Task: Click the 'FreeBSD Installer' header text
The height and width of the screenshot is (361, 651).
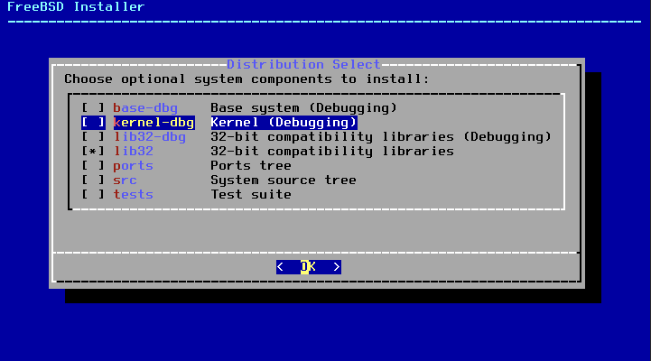Action: [x=76, y=7]
